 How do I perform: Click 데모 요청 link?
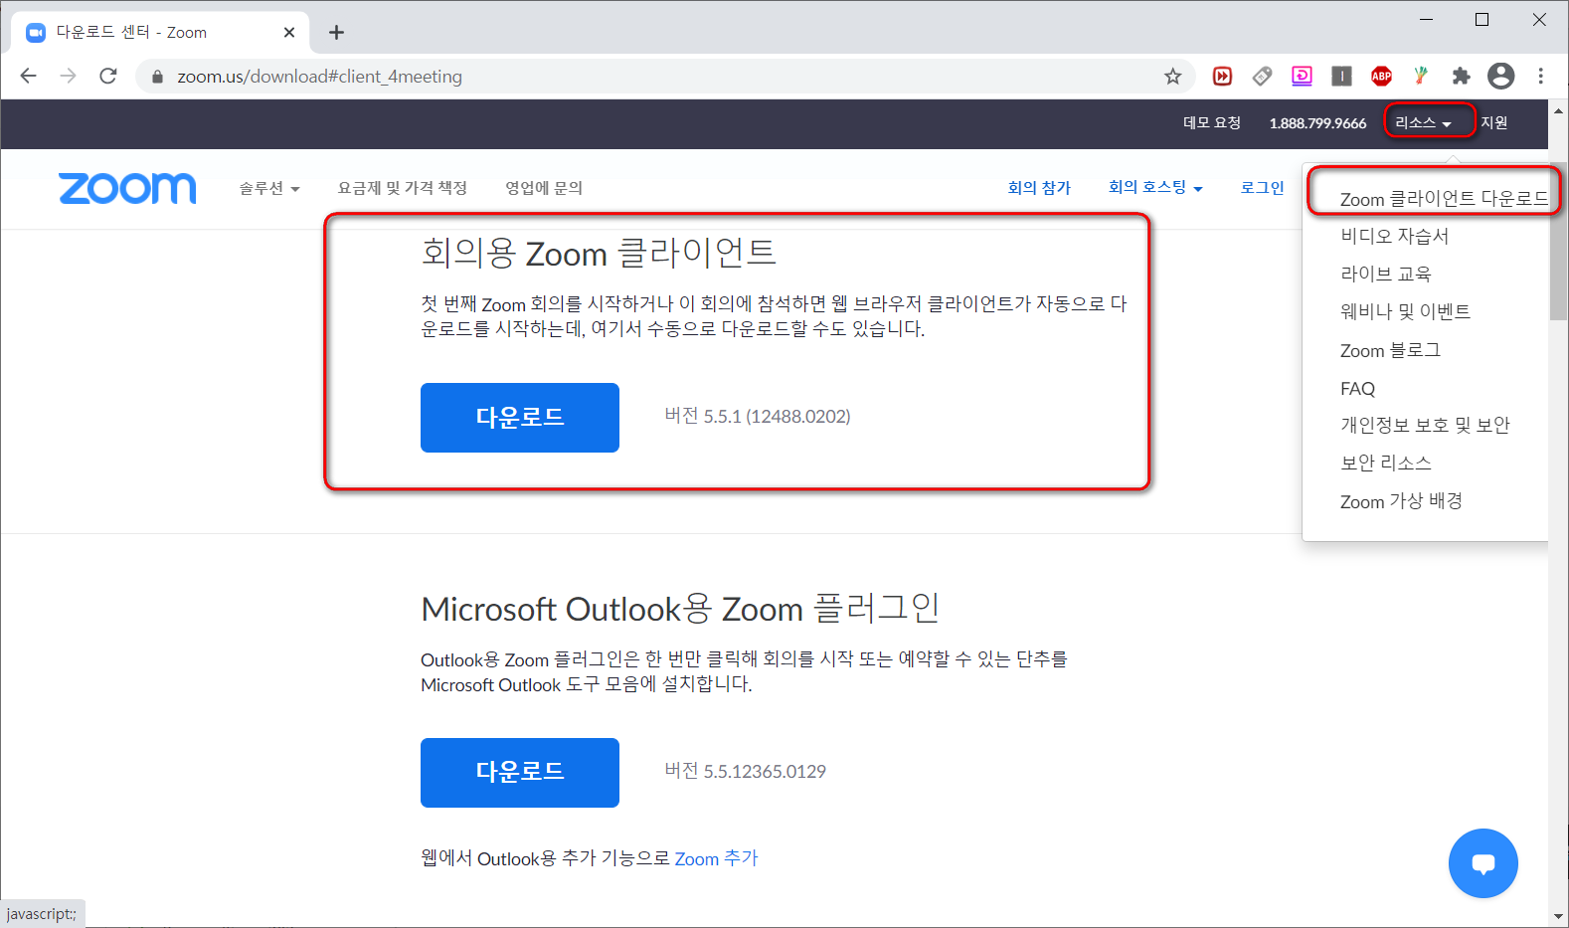pos(1212,122)
